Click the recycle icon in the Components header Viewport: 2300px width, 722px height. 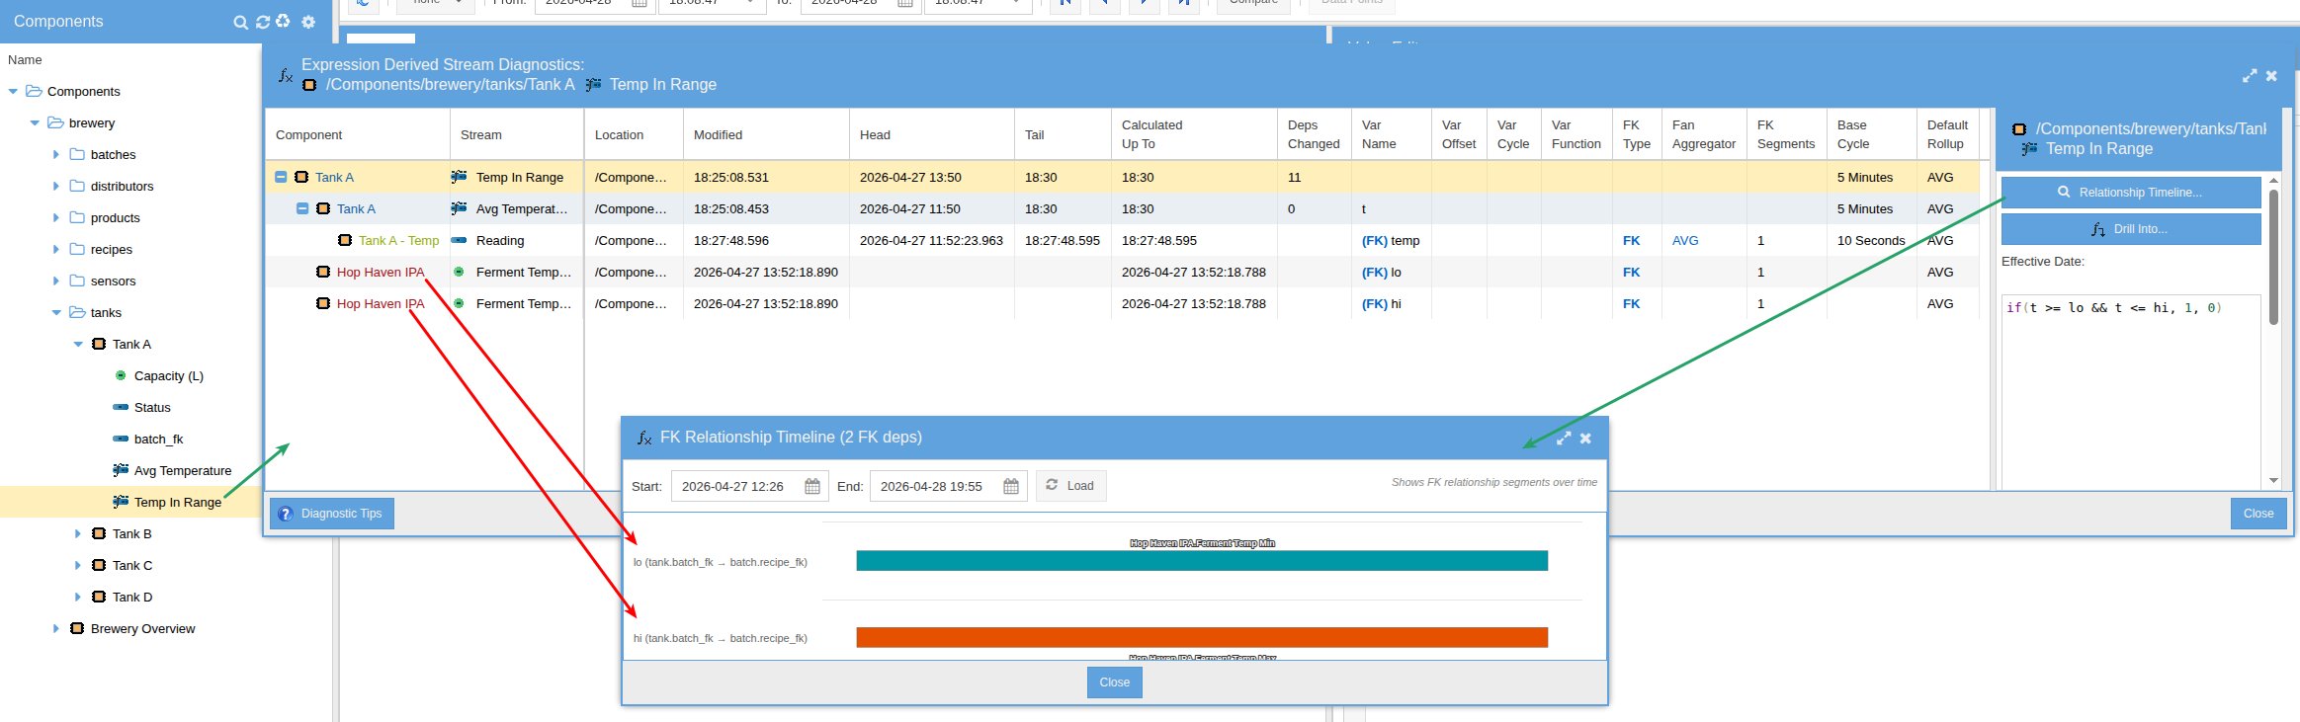coord(283,21)
